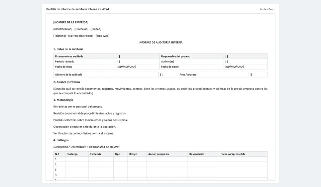The image size is (321, 187).
Task: Click the "[Teléfono]" placeholder
Action: 60,36
